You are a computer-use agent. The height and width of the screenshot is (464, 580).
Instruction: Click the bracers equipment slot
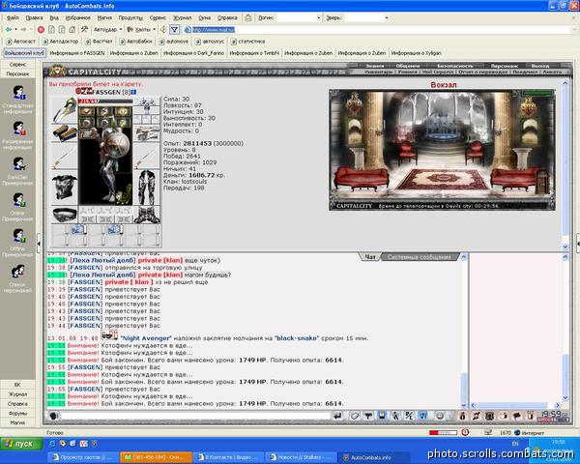tap(65, 133)
